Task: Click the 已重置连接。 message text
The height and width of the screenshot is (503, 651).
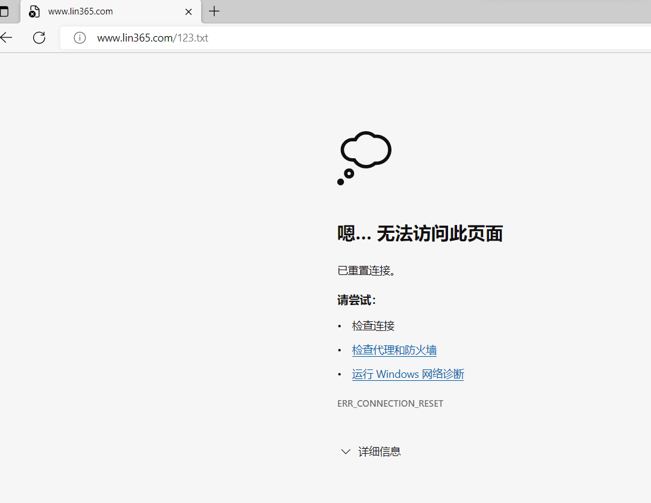Action: (367, 271)
